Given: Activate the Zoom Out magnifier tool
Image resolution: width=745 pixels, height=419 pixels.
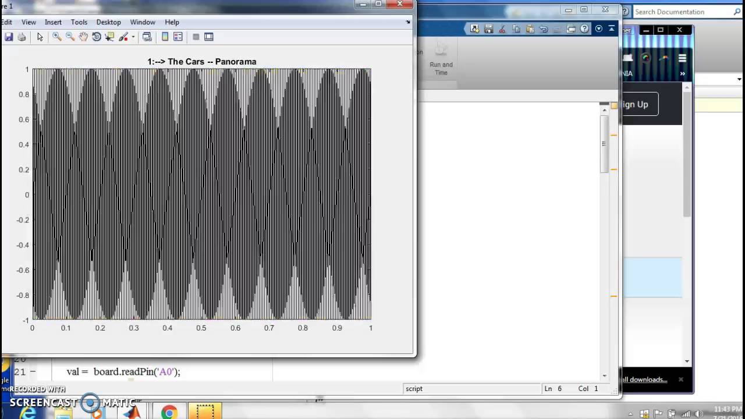Looking at the screenshot, I should pyautogui.click(x=70, y=37).
